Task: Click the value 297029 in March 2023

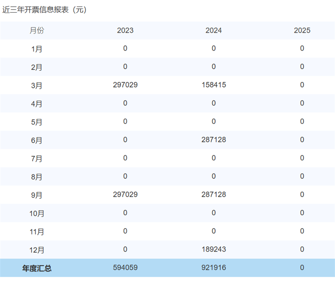Action: point(125,85)
